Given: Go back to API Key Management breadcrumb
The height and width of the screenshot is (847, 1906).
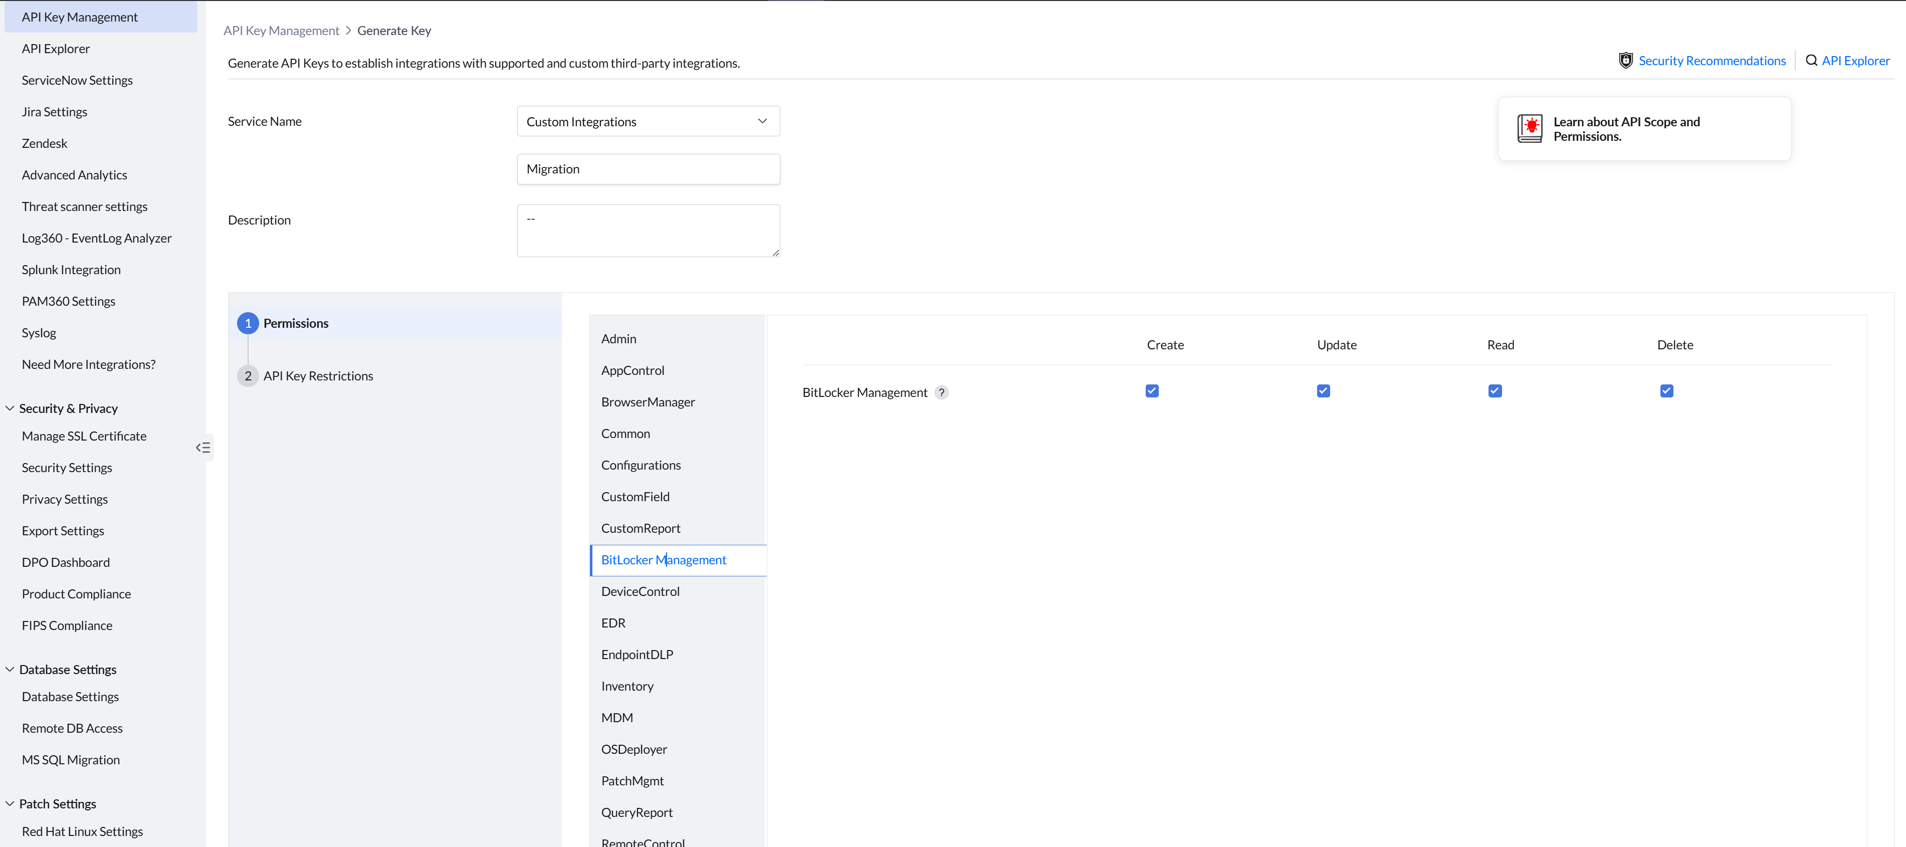Looking at the screenshot, I should pos(281,31).
